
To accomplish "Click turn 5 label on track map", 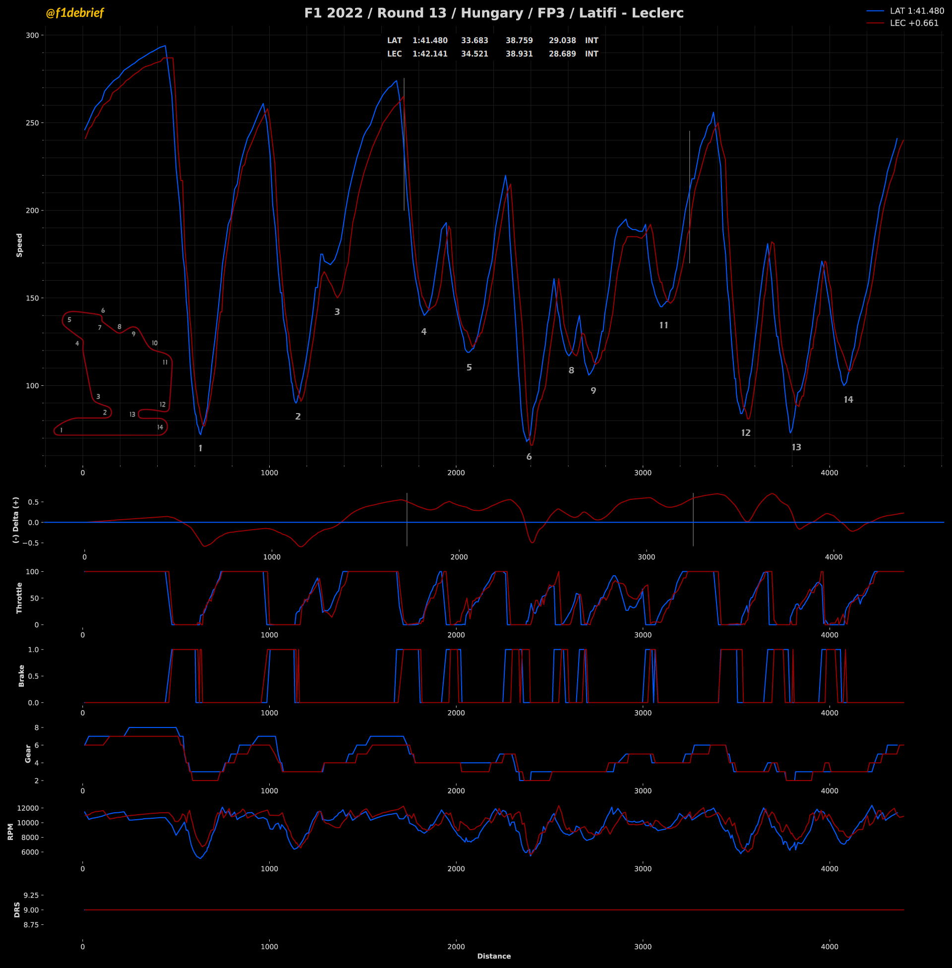I will [69, 320].
